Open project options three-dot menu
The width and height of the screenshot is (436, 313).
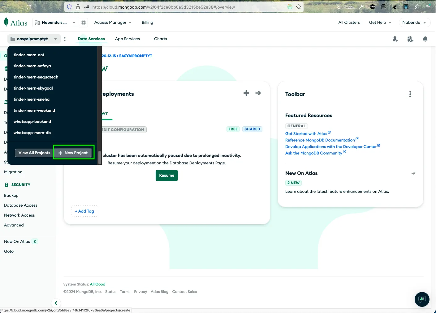pyautogui.click(x=65, y=39)
